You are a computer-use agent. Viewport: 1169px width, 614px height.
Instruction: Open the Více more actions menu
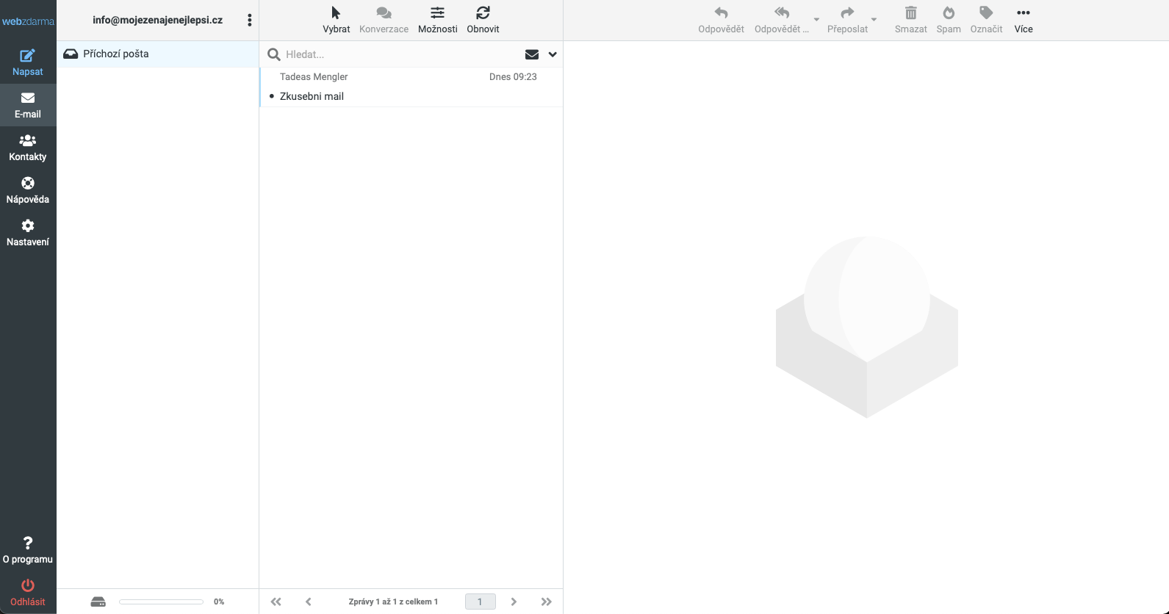tap(1024, 21)
